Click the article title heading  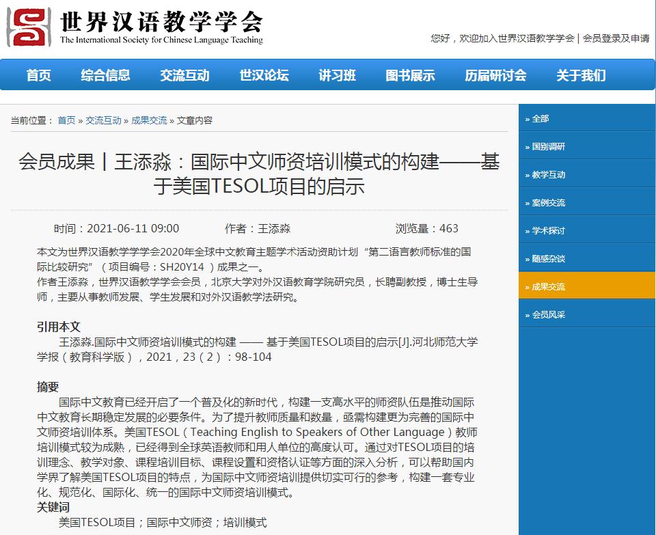259,174
